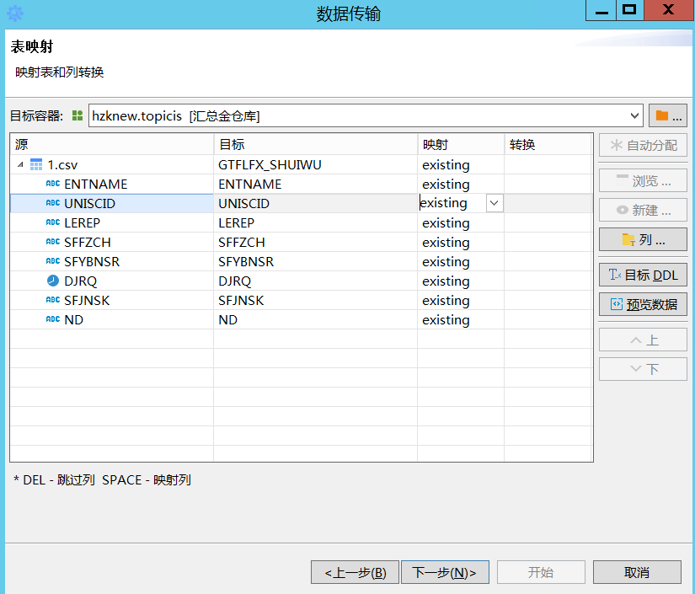Select the ENTNAME source row

(x=112, y=184)
